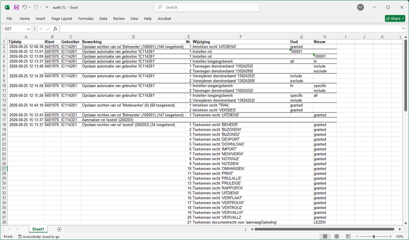
Task: Zoom out with the minus button
Action: 357,236
